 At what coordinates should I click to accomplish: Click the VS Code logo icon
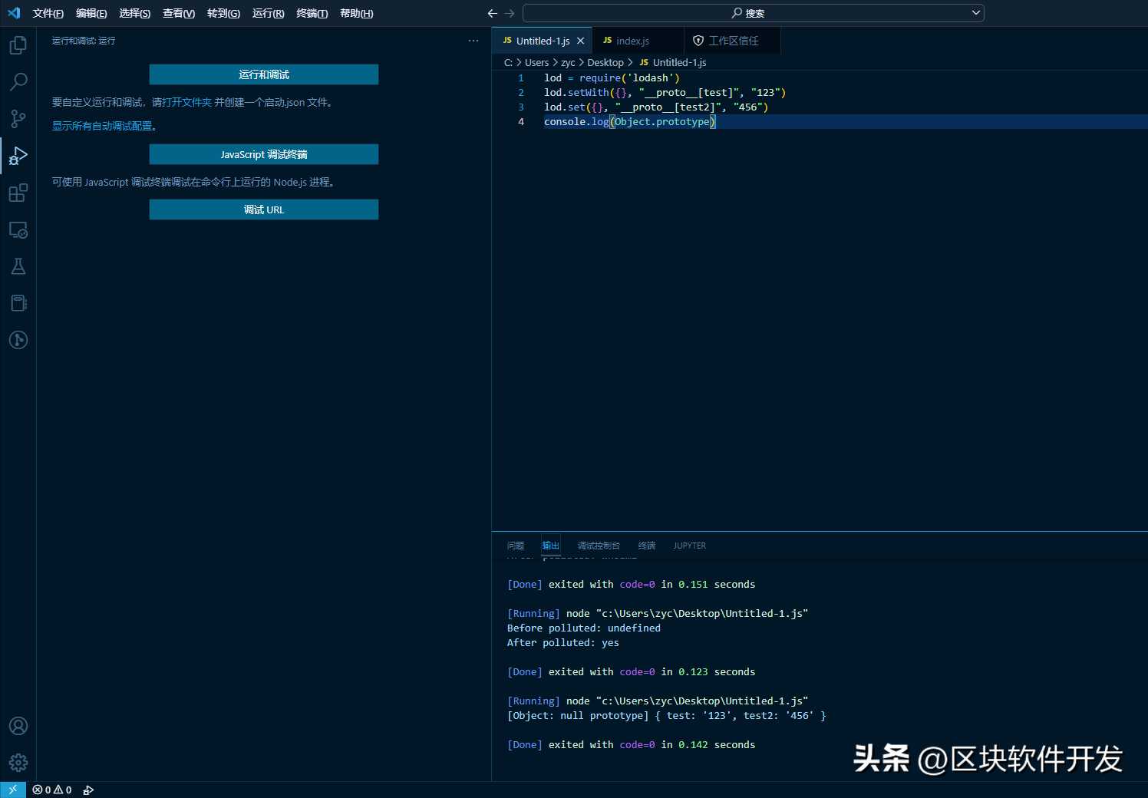pos(14,13)
